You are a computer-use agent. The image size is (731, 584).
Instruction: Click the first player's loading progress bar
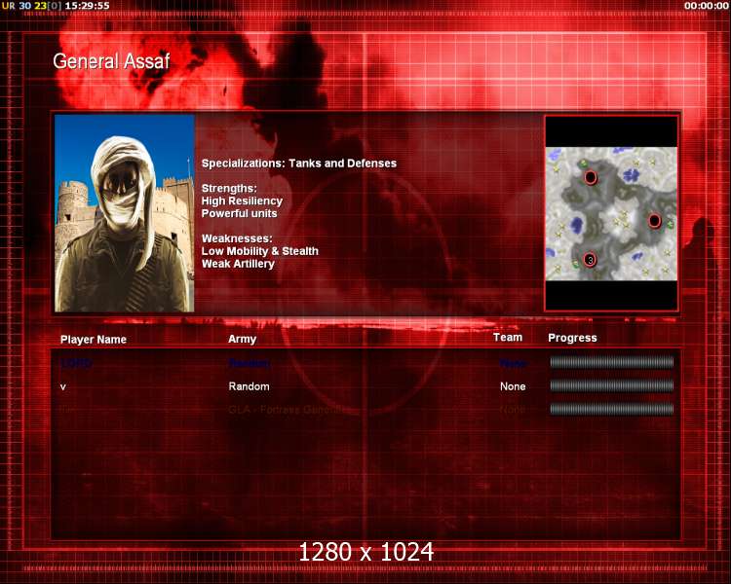pyautogui.click(x=611, y=362)
